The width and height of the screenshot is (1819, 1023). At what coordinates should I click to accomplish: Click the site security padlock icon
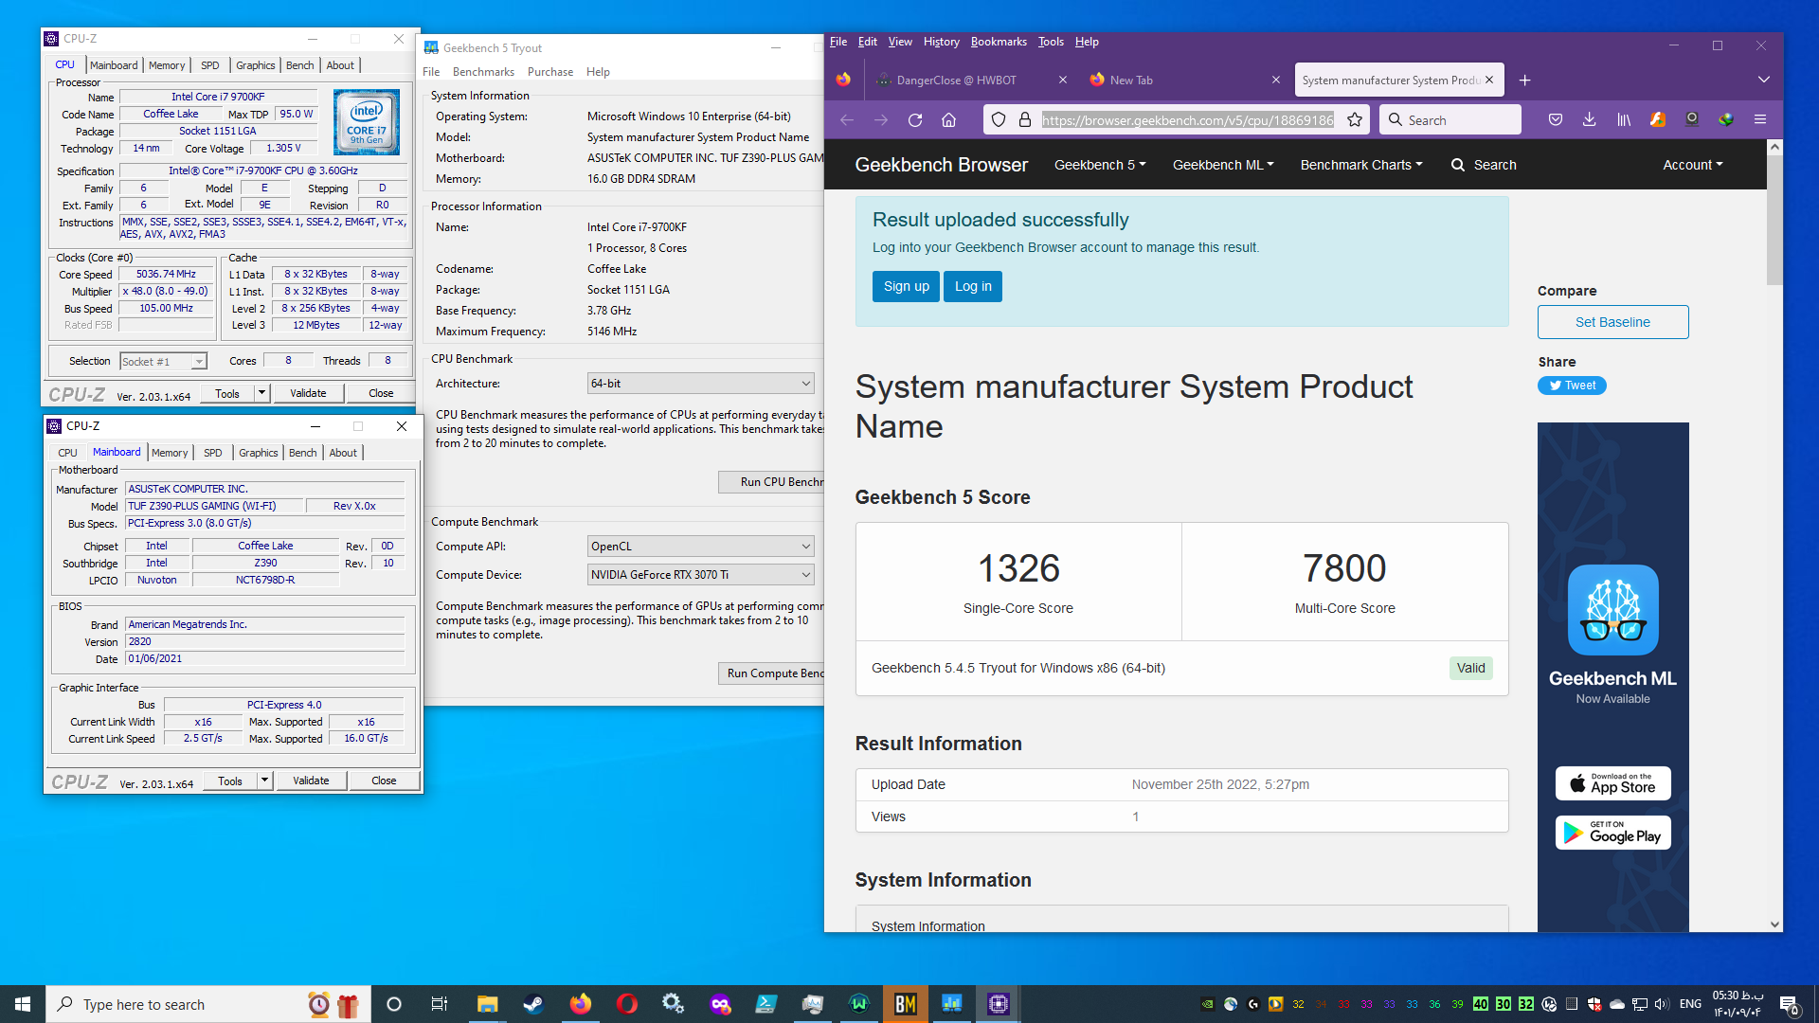1024,120
